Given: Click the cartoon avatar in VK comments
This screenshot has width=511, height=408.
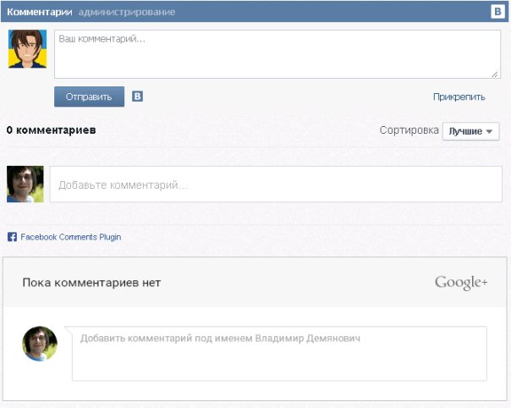Looking at the screenshot, I should [x=27, y=49].
